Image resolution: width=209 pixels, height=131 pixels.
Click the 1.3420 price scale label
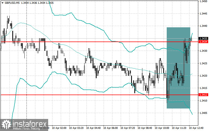[x=203, y=76]
